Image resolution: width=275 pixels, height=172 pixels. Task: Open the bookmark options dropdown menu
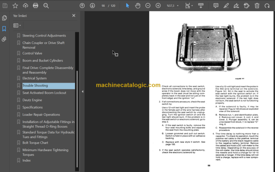[x=17, y=25]
